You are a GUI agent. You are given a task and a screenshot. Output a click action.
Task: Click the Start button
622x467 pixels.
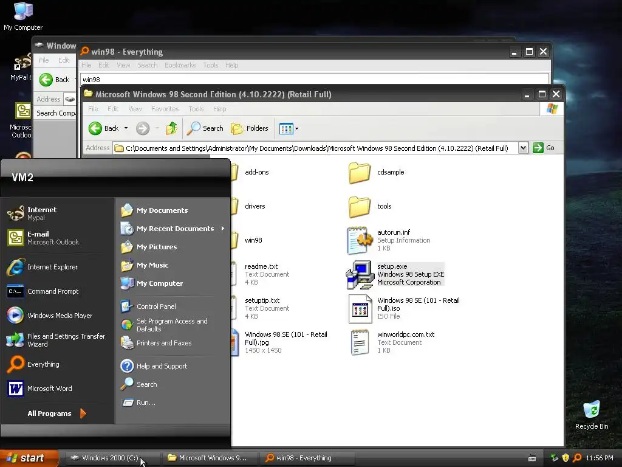pyautogui.click(x=29, y=458)
